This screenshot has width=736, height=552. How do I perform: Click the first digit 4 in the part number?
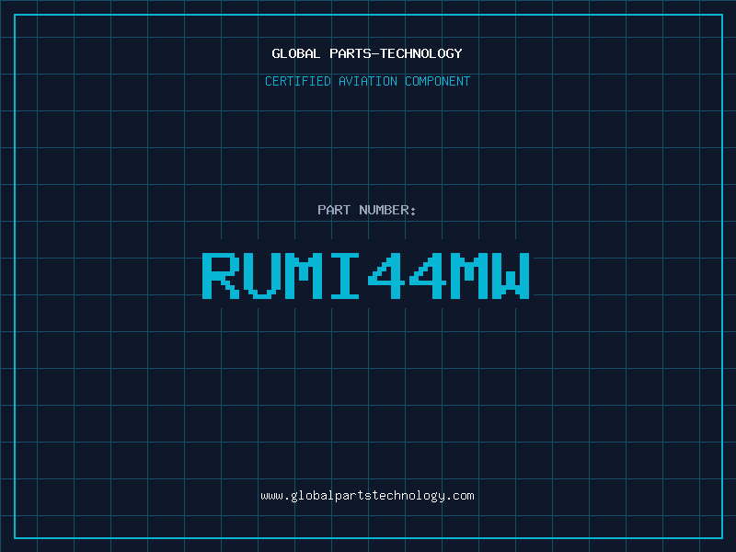386,276
